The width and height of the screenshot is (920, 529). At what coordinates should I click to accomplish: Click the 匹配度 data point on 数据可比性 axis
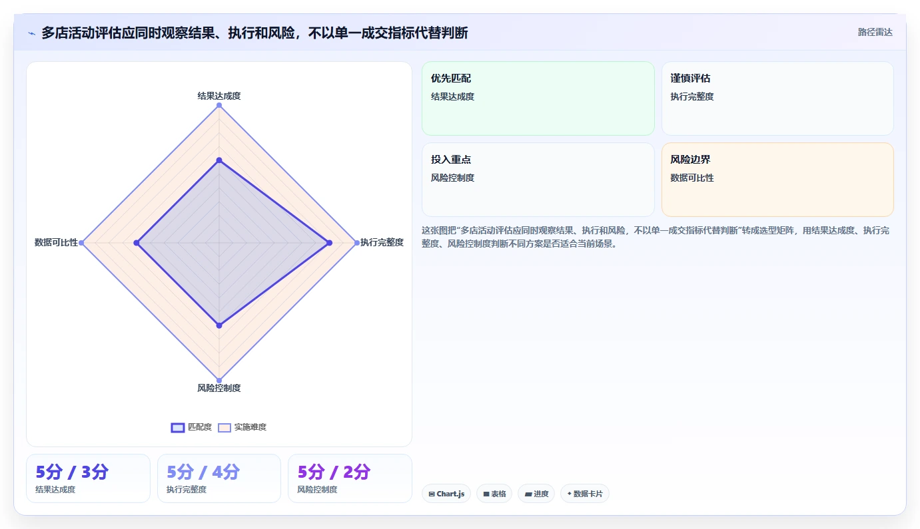(137, 243)
